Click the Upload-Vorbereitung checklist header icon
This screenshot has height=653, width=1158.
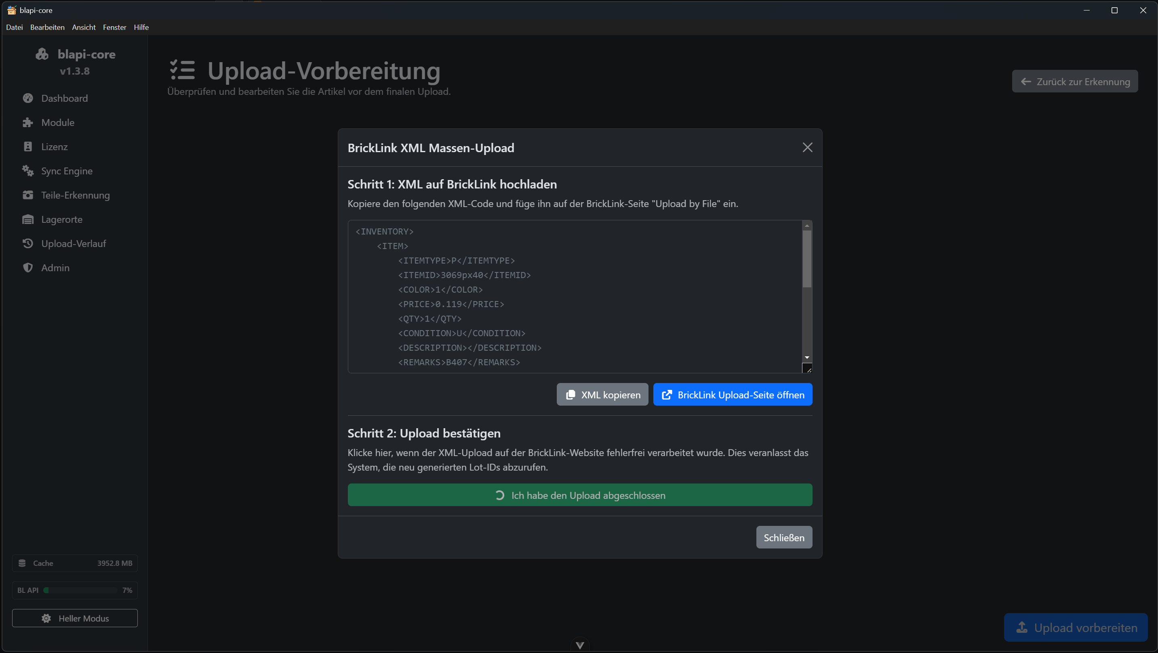pyautogui.click(x=182, y=70)
